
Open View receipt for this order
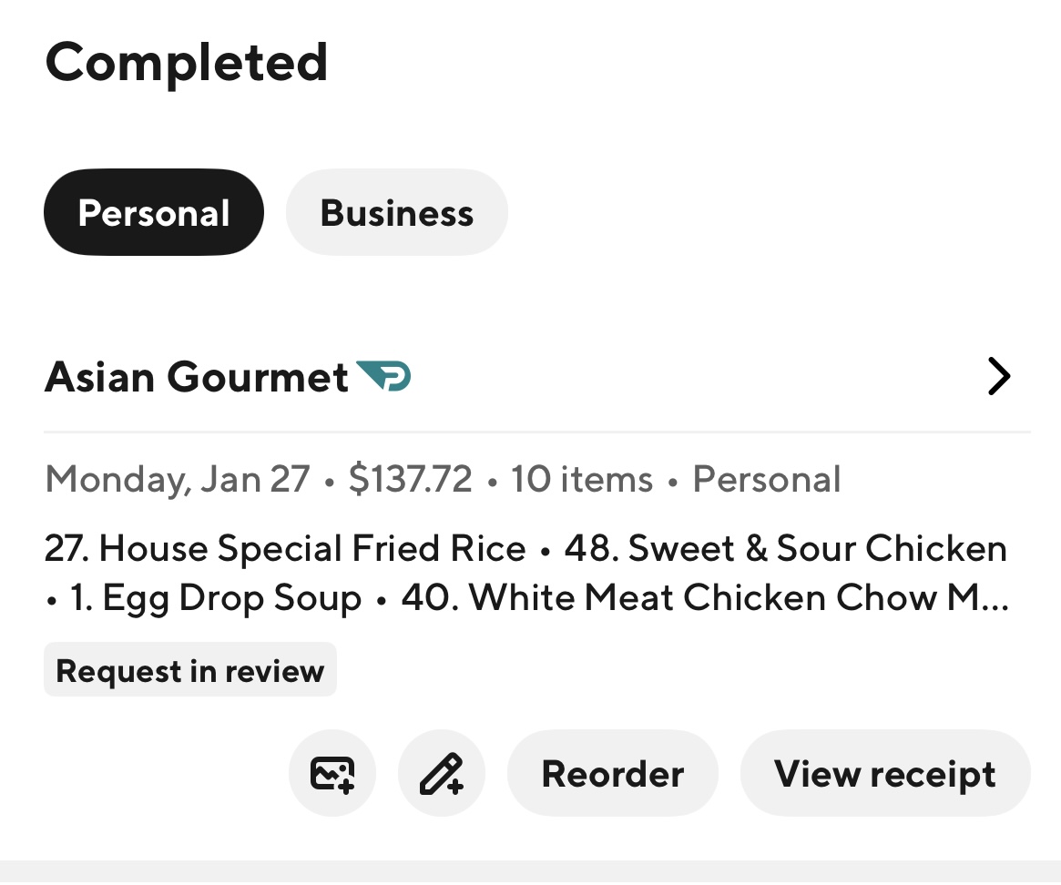click(x=884, y=774)
